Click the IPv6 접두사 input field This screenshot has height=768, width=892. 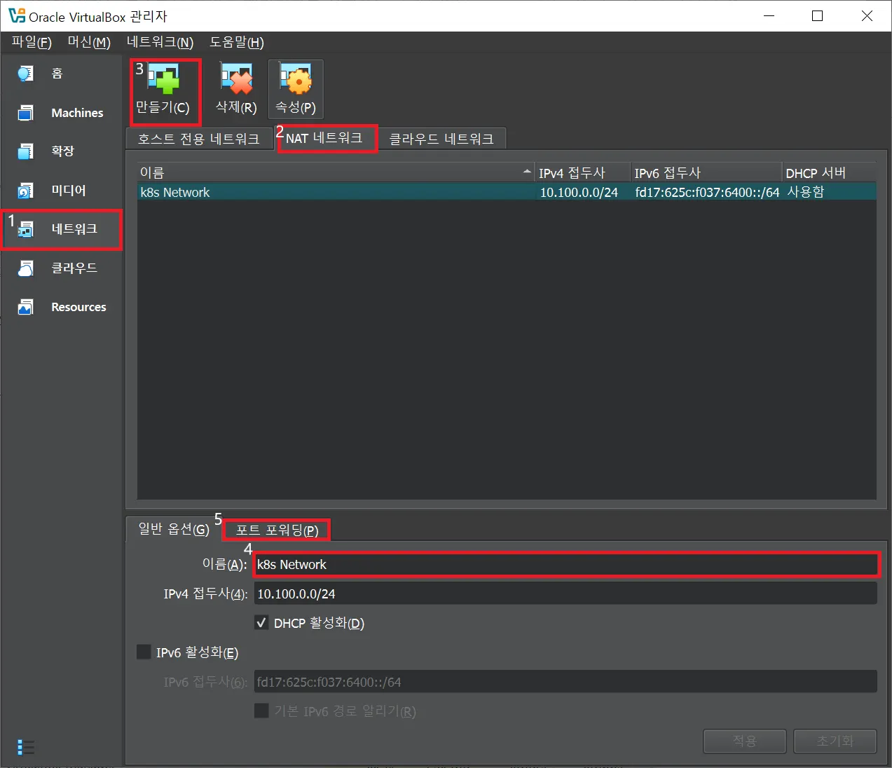pyautogui.click(x=566, y=682)
